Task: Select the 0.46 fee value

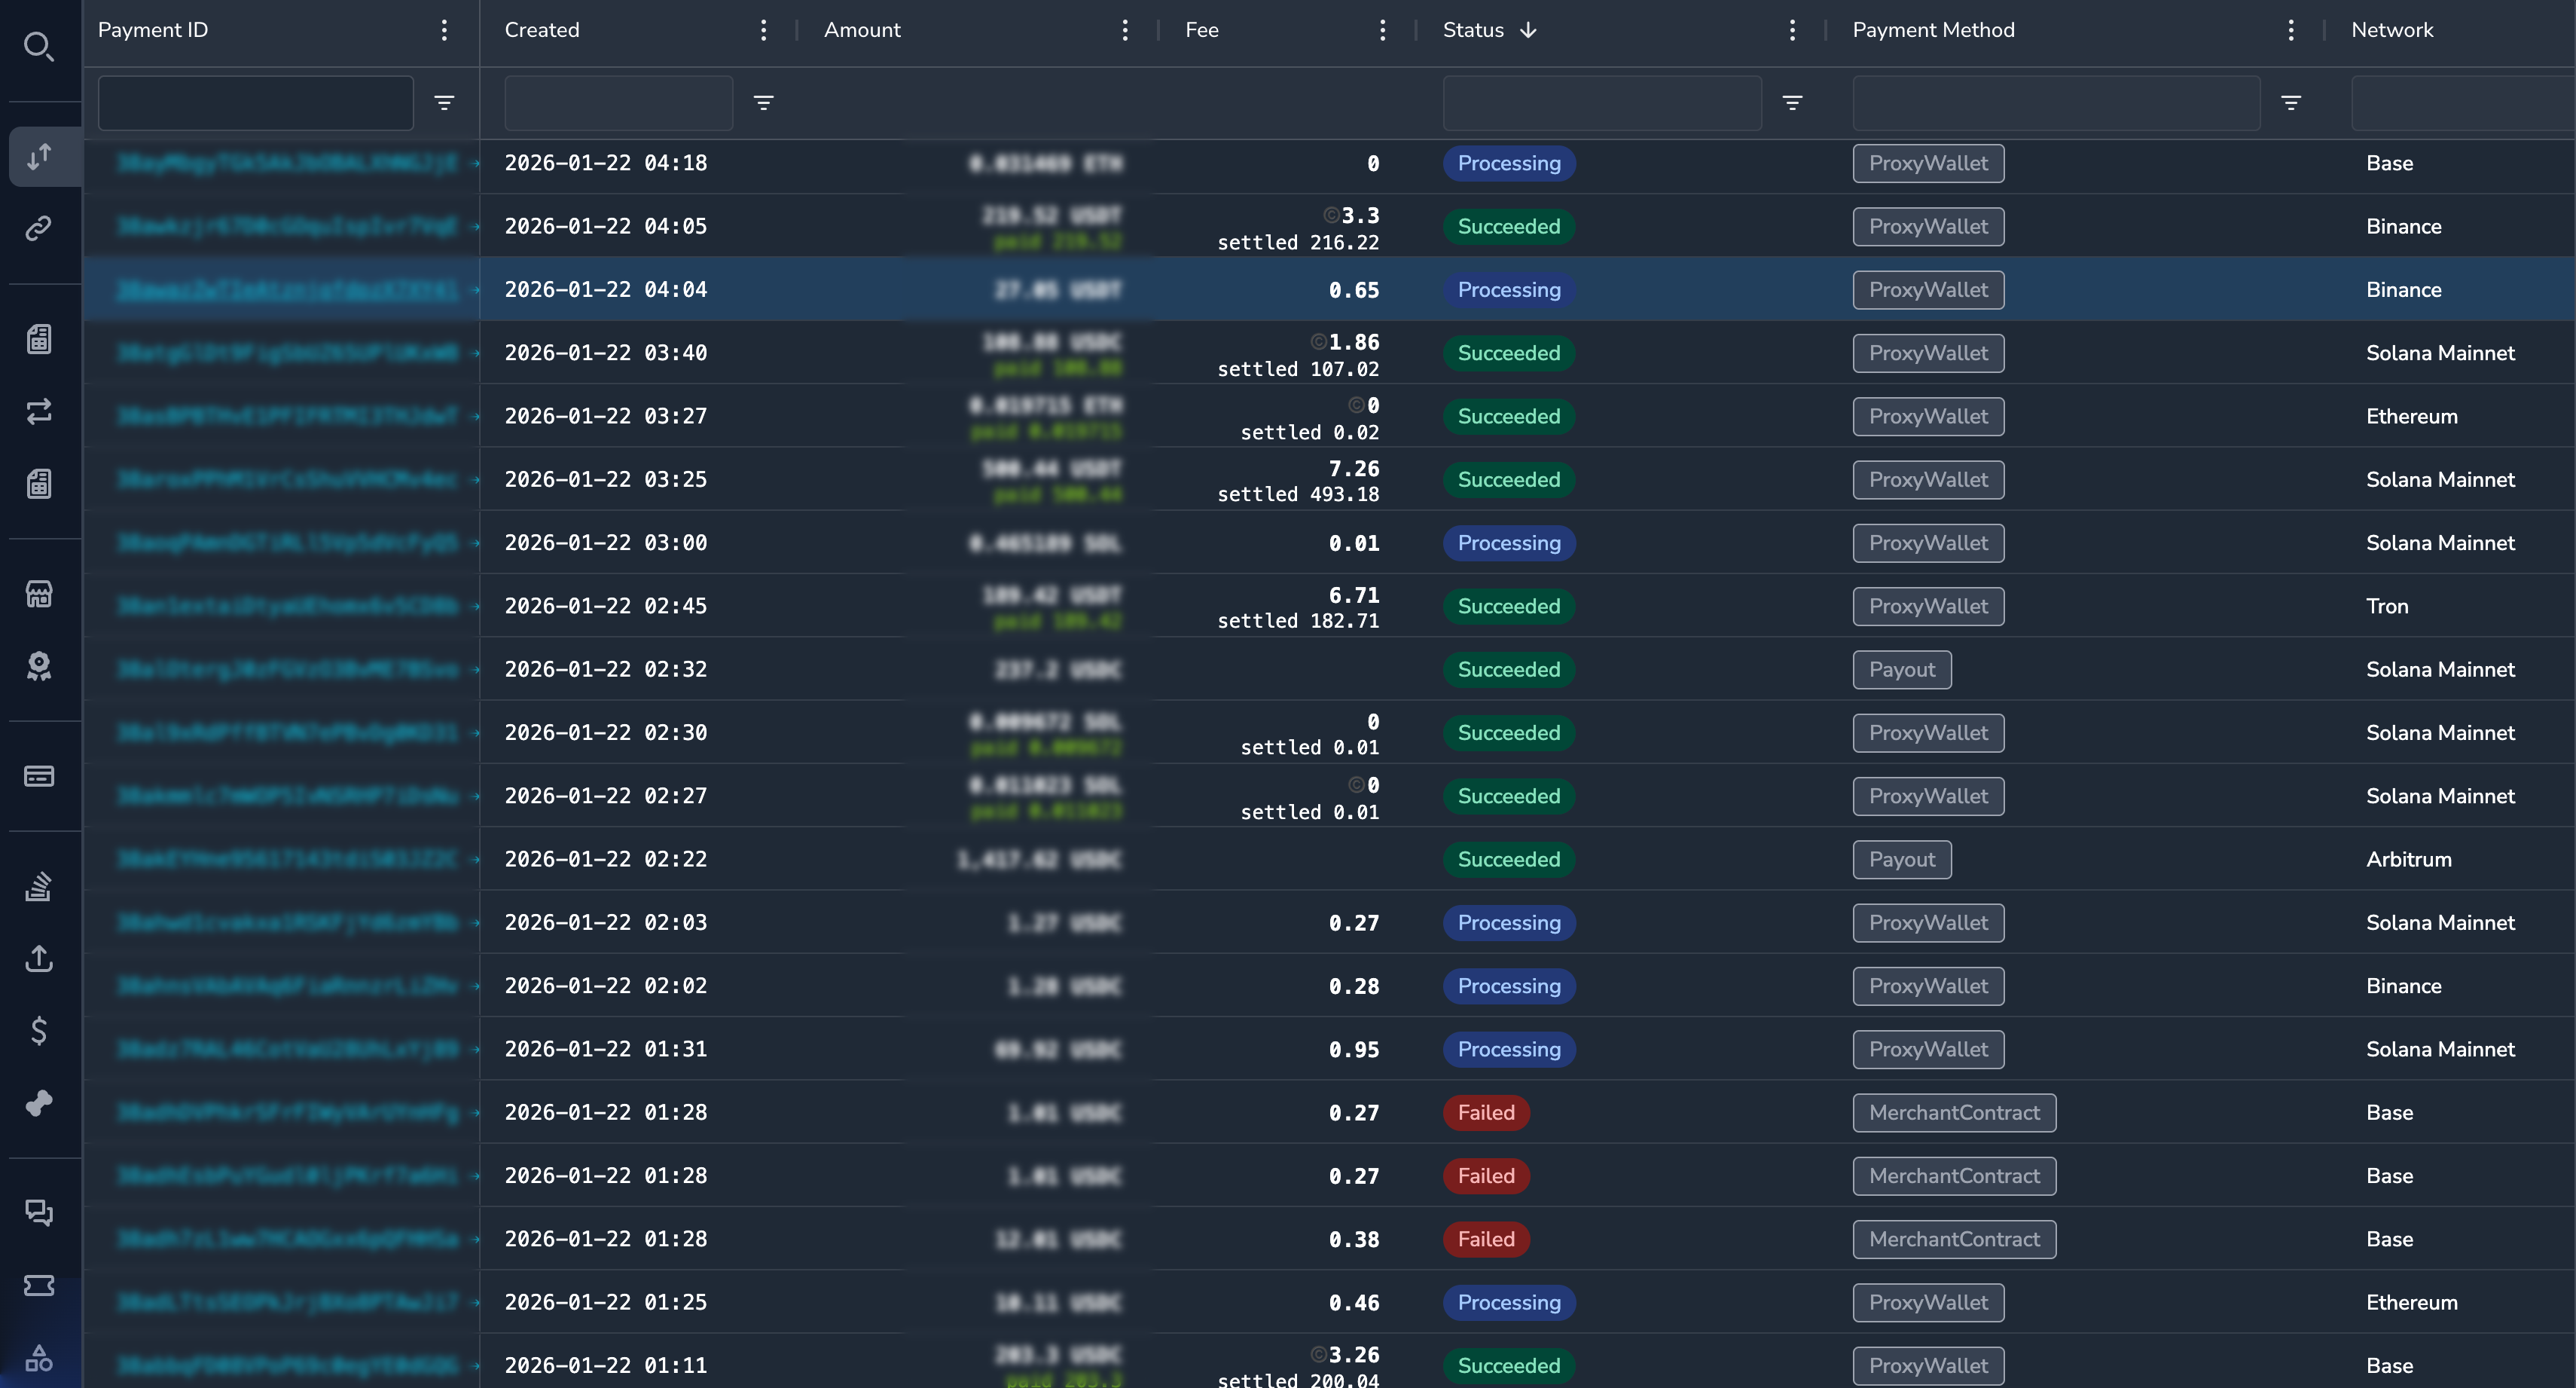Action: tap(1354, 1302)
